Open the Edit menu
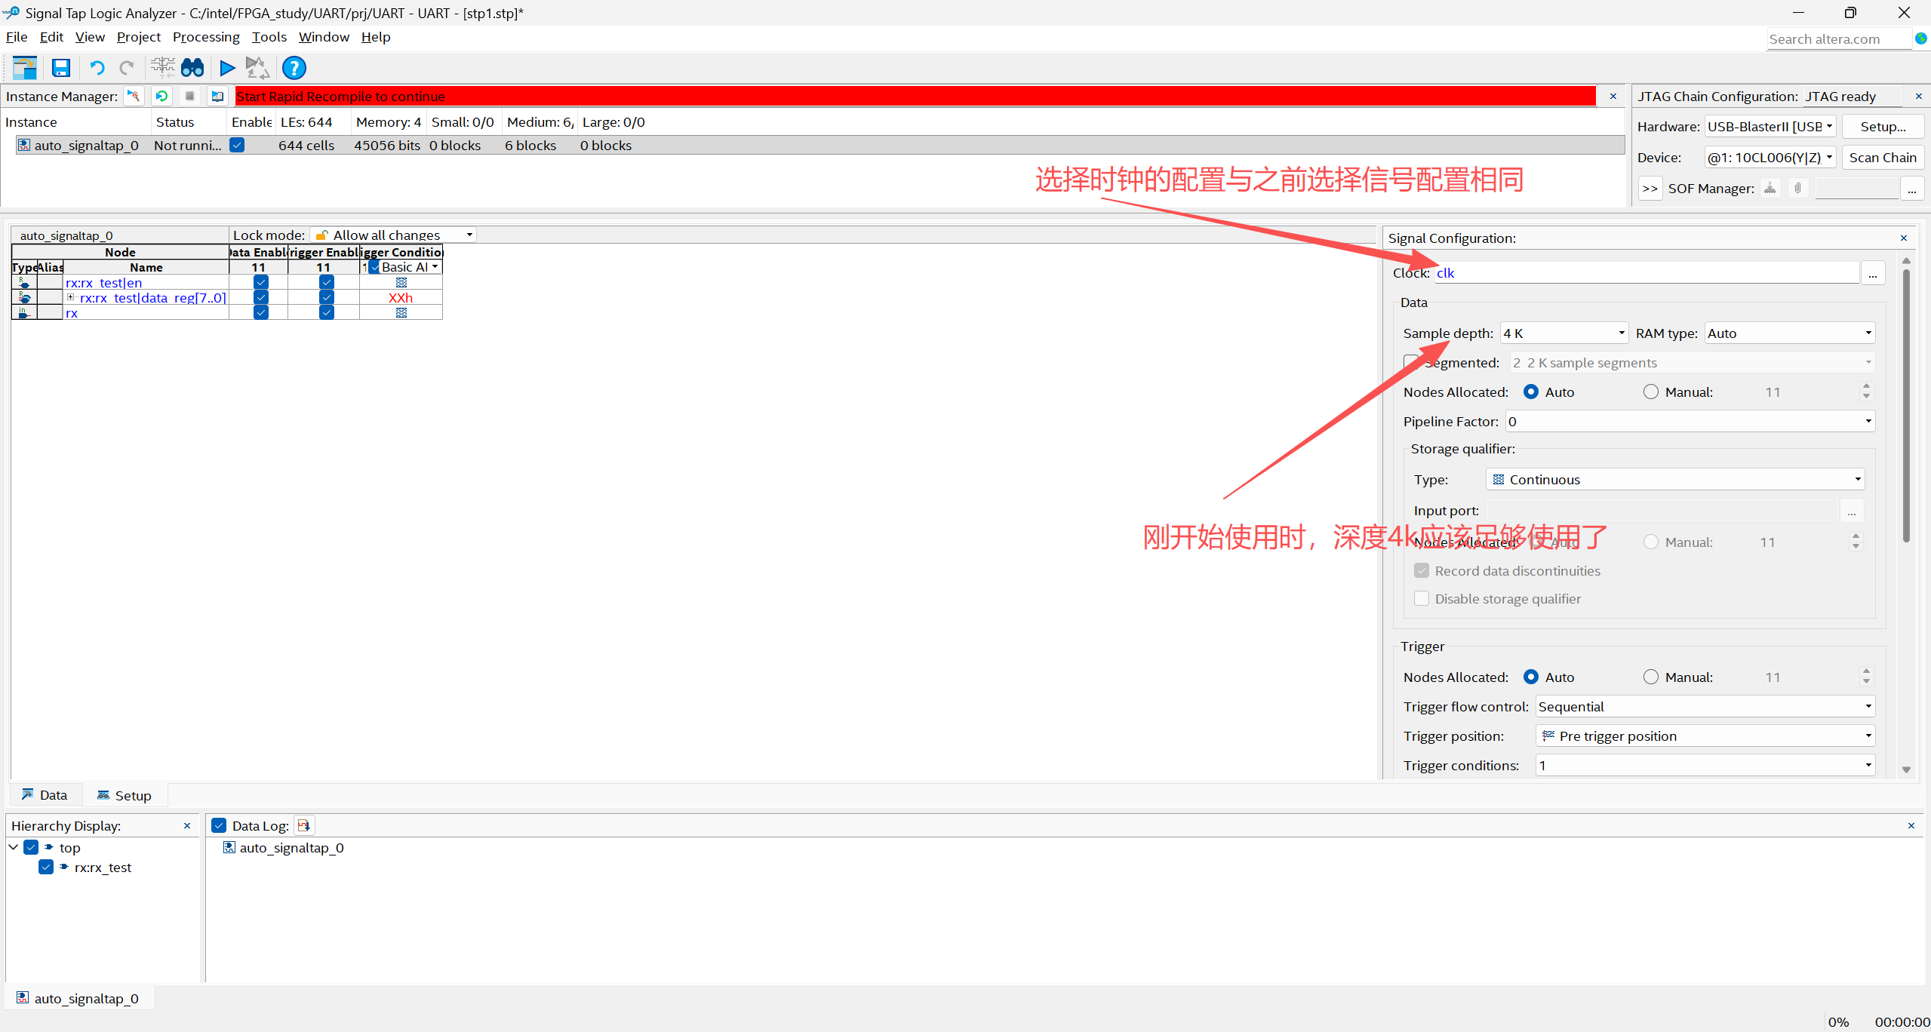The image size is (1931, 1032). [51, 37]
